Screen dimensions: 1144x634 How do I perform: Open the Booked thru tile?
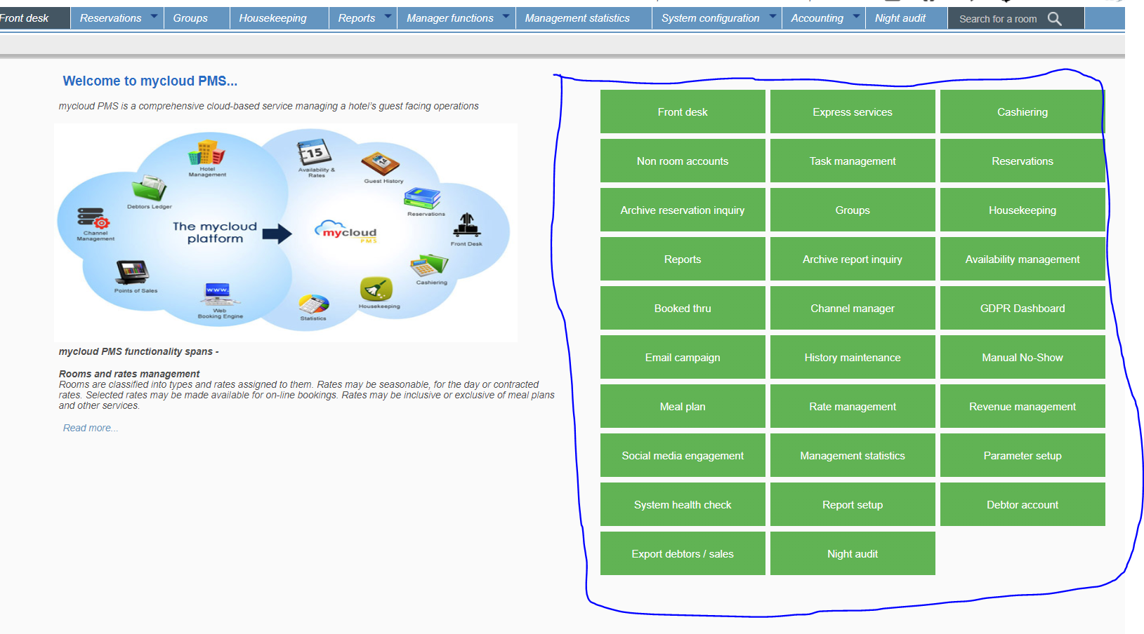(683, 308)
